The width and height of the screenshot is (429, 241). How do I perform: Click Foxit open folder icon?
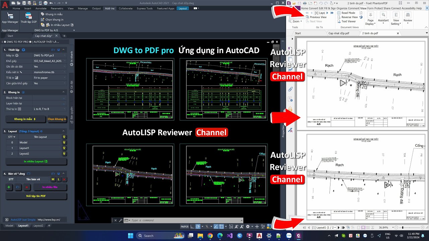click(294, 3)
